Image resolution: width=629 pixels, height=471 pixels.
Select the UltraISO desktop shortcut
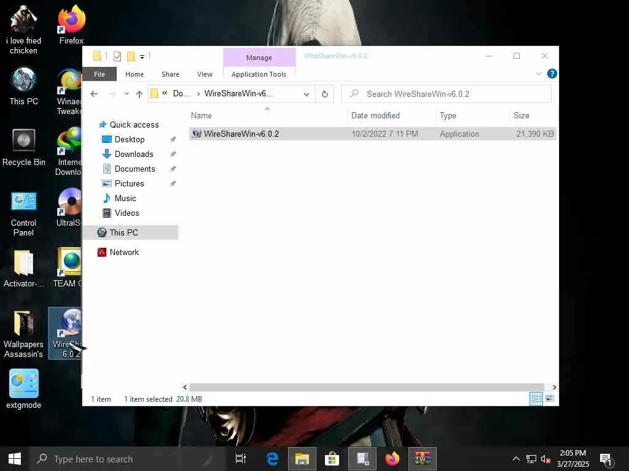(x=68, y=207)
